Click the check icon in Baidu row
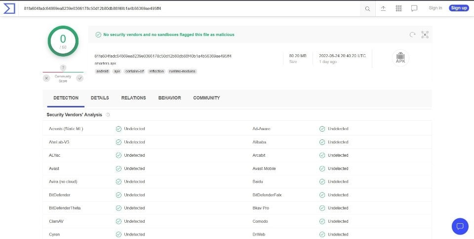This screenshot has width=474, height=239. click(322, 182)
